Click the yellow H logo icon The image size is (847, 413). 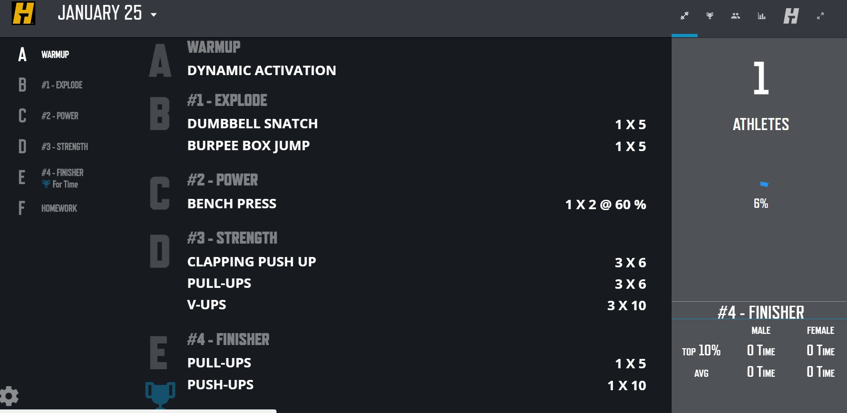tap(23, 13)
